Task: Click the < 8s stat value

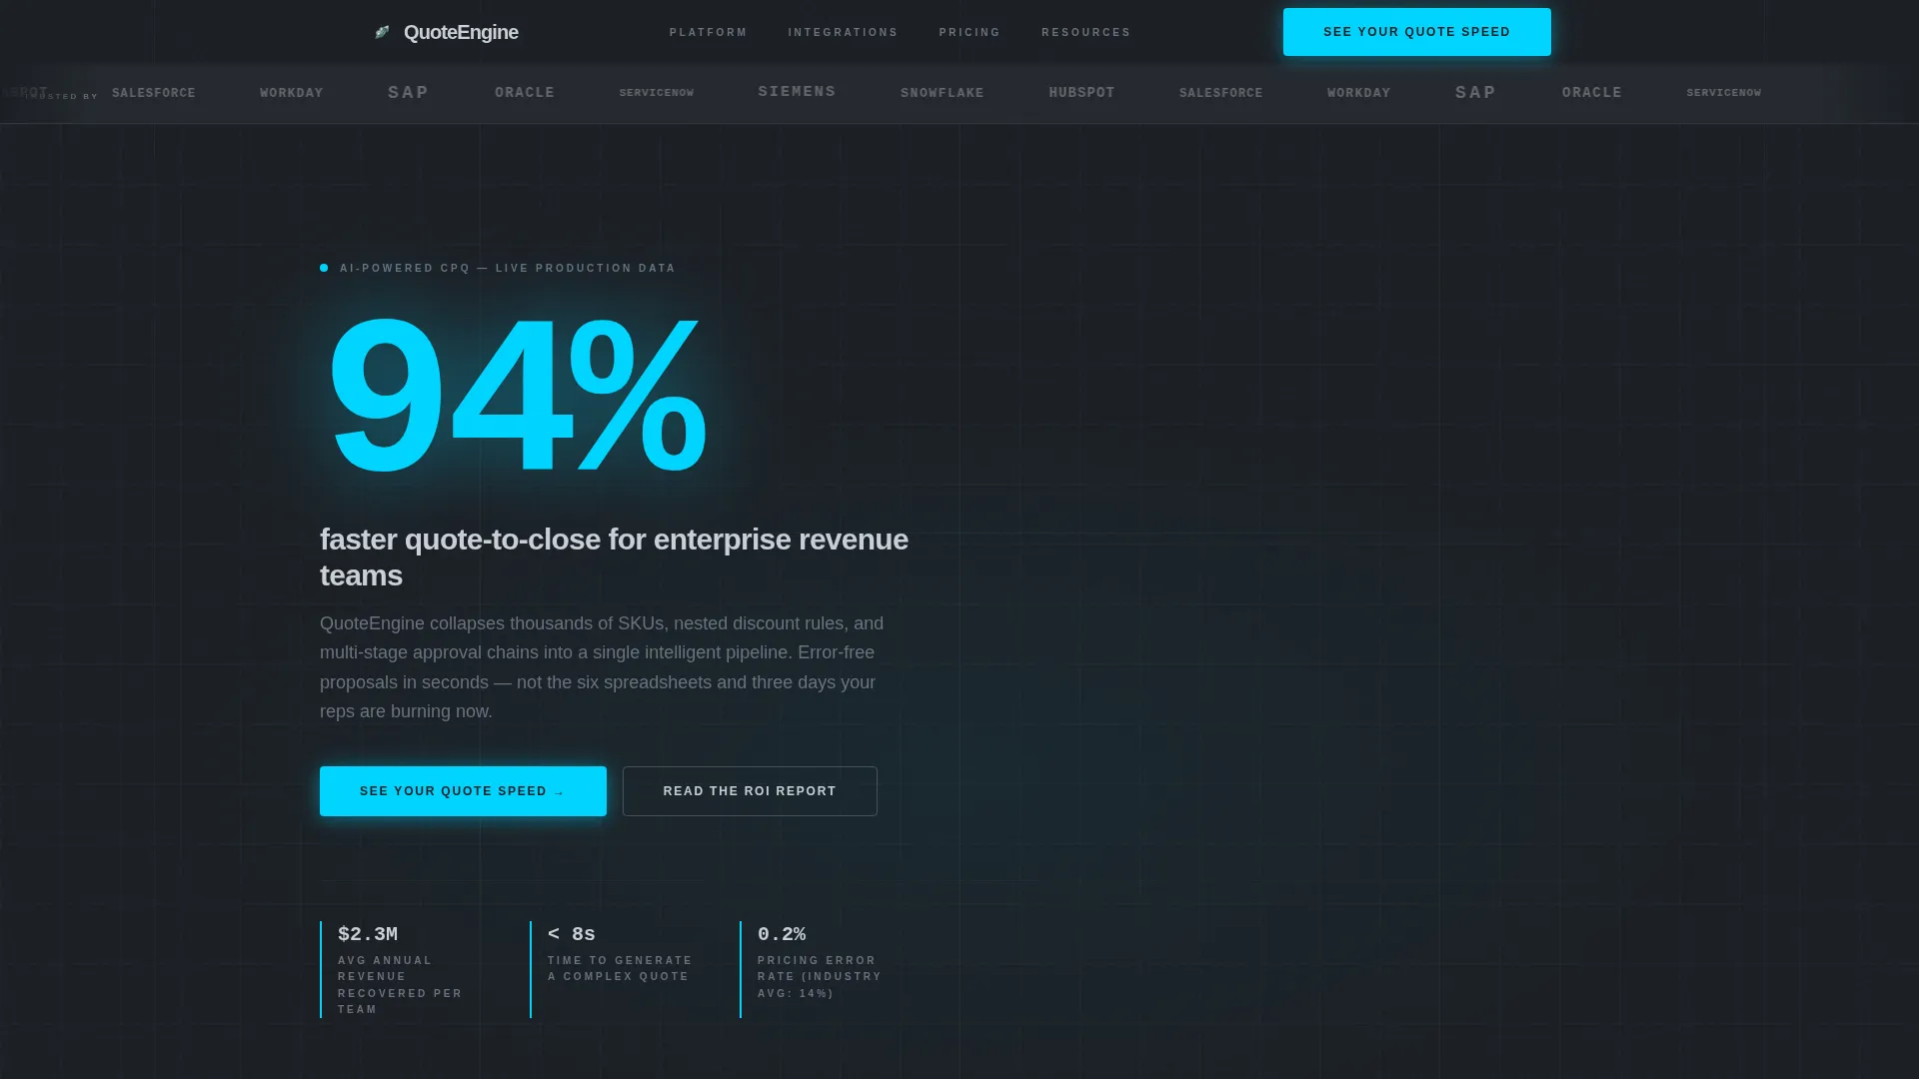Action: [x=572, y=934]
